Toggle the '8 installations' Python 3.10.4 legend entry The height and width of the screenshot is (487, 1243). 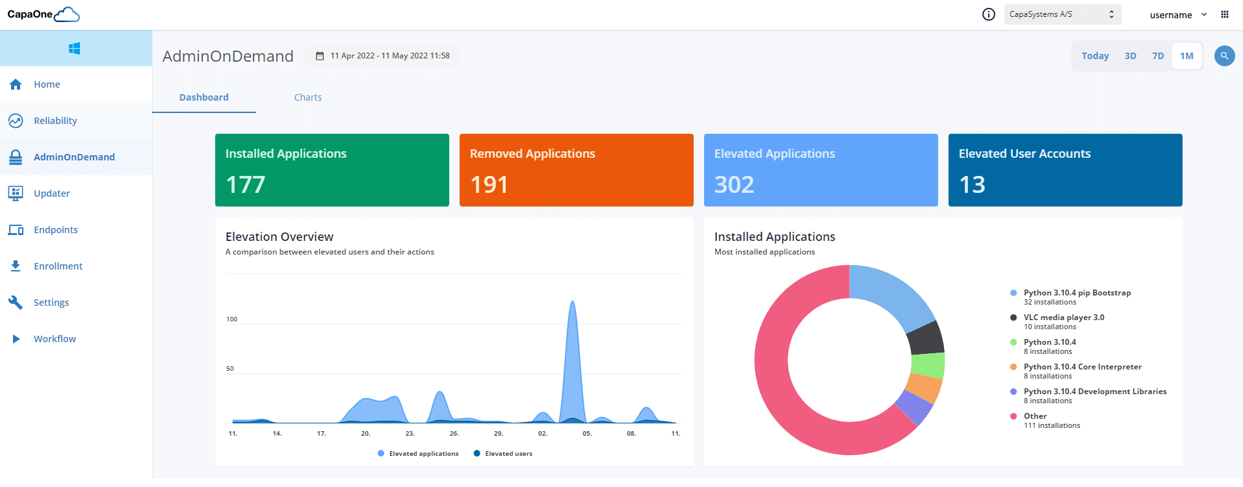pos(1043,346)
